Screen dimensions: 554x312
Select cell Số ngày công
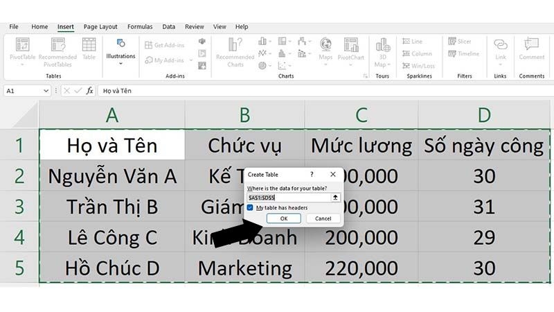pos(484,146)
